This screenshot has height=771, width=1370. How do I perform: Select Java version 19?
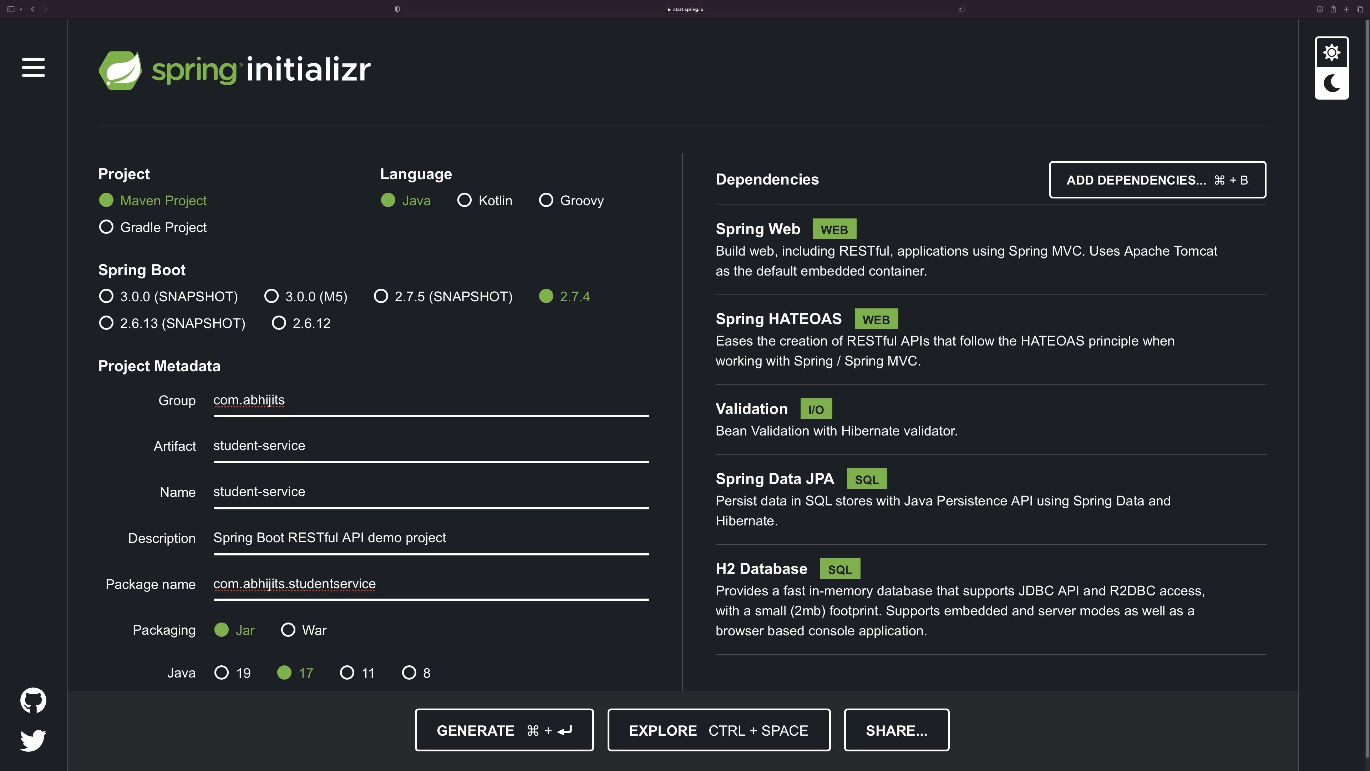pos(232,673)
